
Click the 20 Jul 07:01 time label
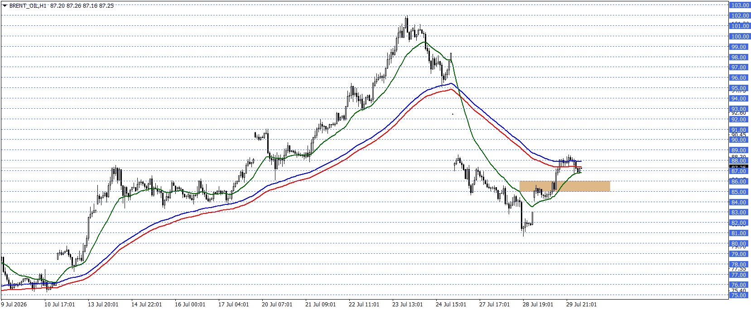click(277, 305)
